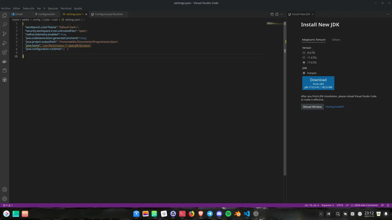392x220 pixels.
Task: Select the Others tab
Action: (336, 40)
